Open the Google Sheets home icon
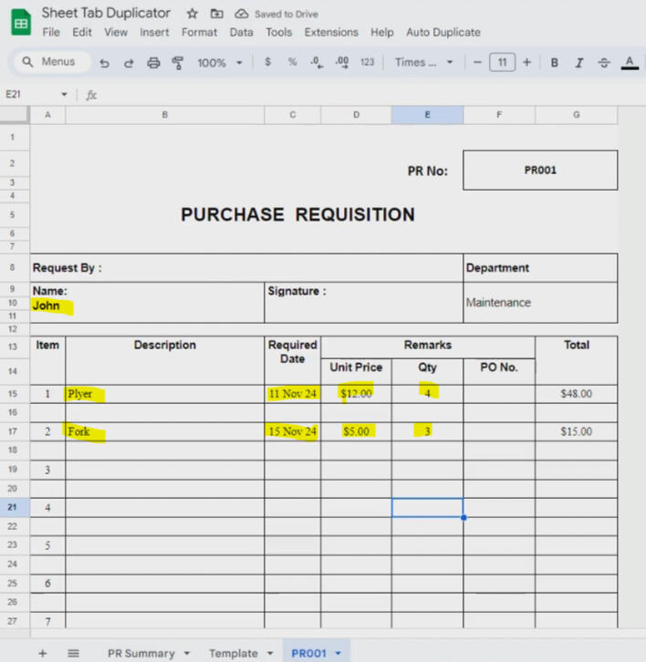 (20, 22)
